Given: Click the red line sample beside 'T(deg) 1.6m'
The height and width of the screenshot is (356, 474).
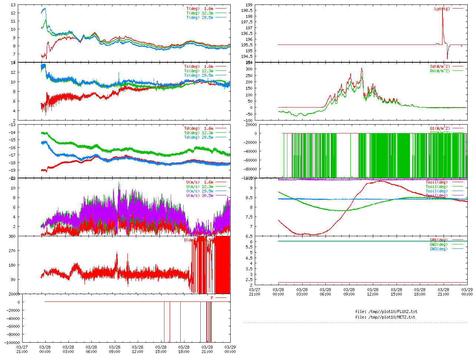Looking at the screenshot, I should click(221, 9).
